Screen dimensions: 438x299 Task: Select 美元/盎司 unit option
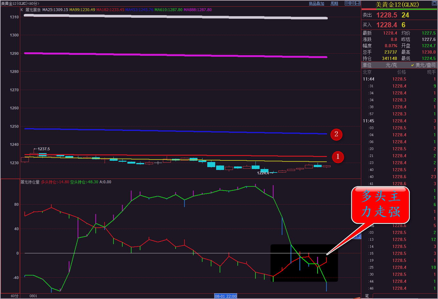point(425,65)
